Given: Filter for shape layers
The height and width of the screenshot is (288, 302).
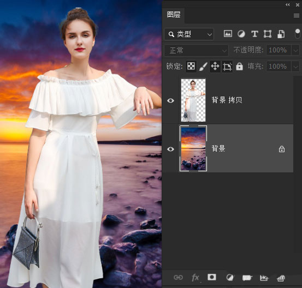Looking at the screenshot, I should coord(268,34).
